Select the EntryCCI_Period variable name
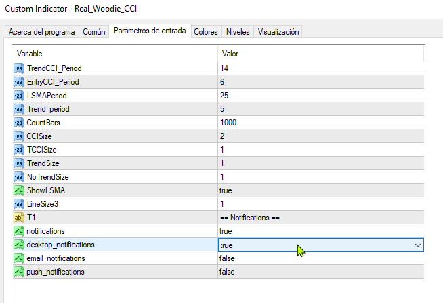443x303 pixels. pyautogui.click(x=53, y=82)
